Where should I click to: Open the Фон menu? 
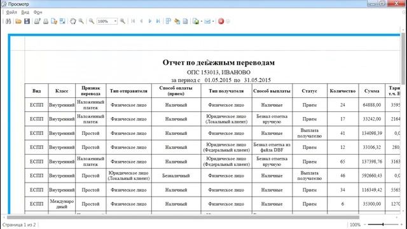[38, 12]
